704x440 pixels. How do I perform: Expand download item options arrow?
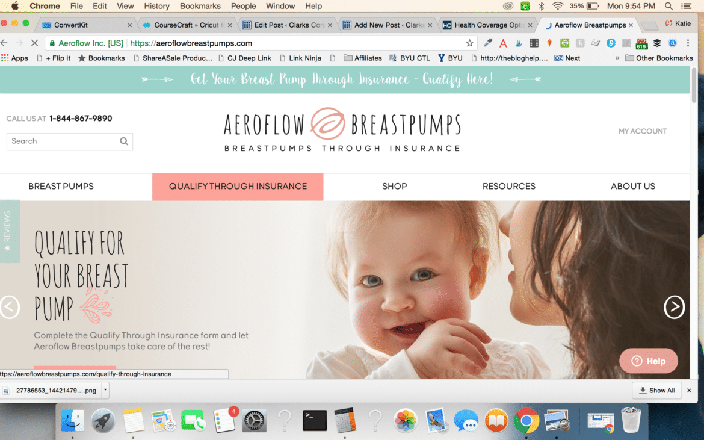click(x=105, y=390)
